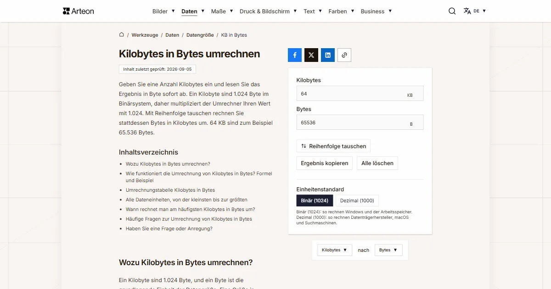Jump to 'Haben Sie eine Frage oder Anregung?'
Image resolution: width=551 pixels, height=289 pixels.
169,228
